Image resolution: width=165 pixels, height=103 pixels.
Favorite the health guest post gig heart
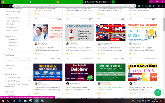(x=36, y=58)
